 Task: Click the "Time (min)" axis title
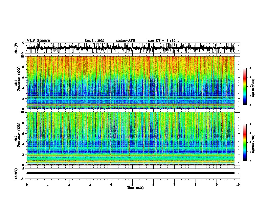point(135,188)
